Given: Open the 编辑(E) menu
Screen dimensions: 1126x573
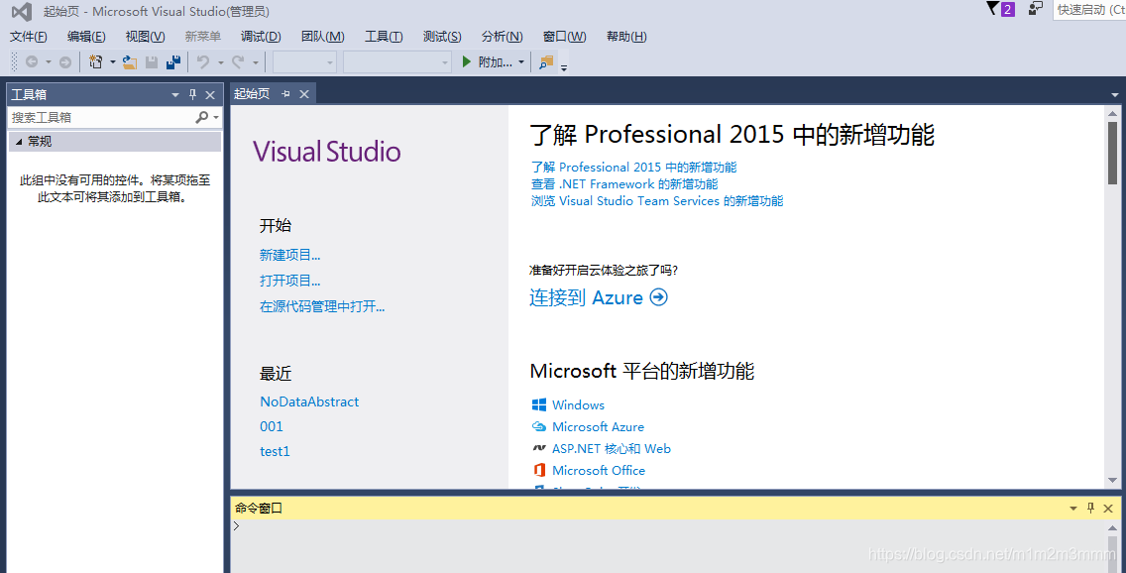Looking at the screenshot, I should tap(86, 37).
